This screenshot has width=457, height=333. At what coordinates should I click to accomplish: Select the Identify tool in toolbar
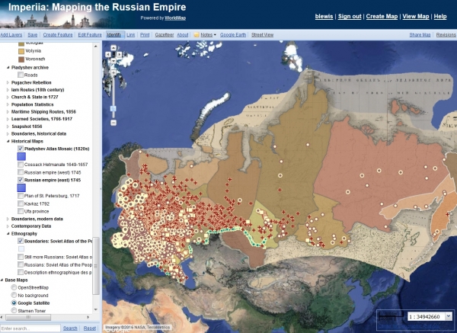click(114, 35)
